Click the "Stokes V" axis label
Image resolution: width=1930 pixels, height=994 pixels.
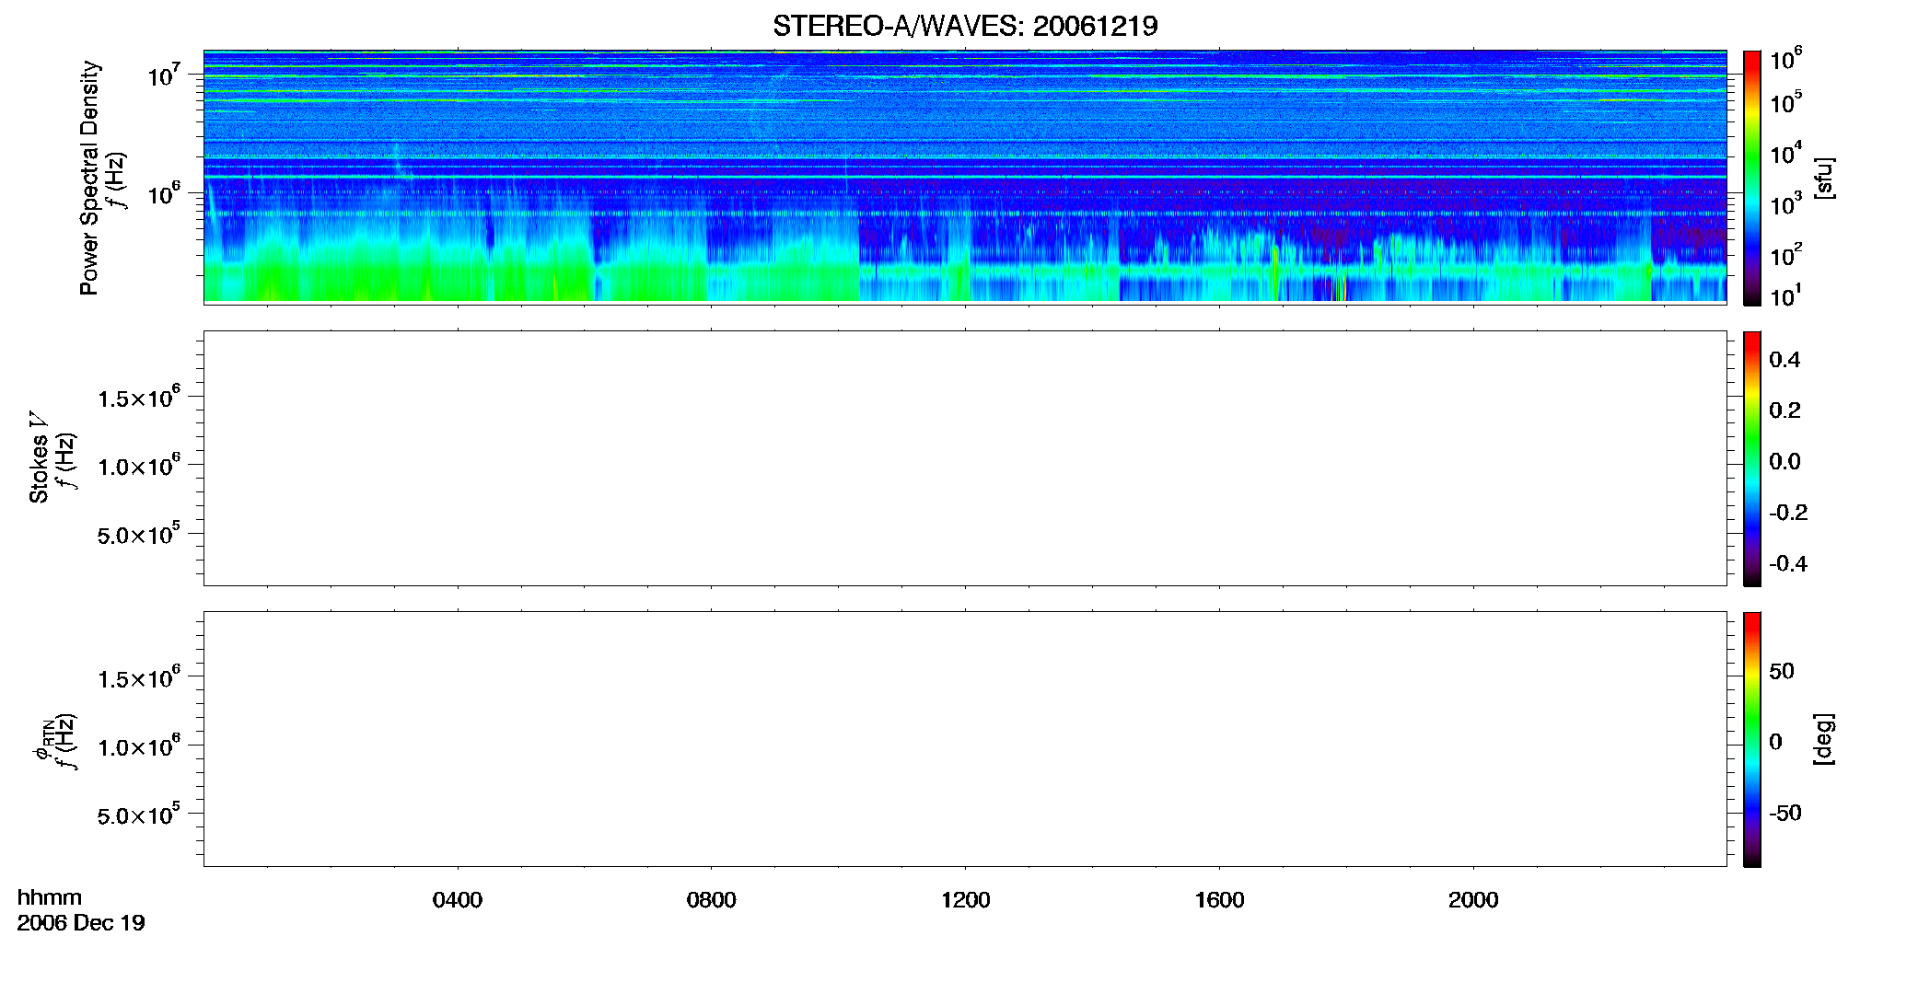(x=39, y=457)
